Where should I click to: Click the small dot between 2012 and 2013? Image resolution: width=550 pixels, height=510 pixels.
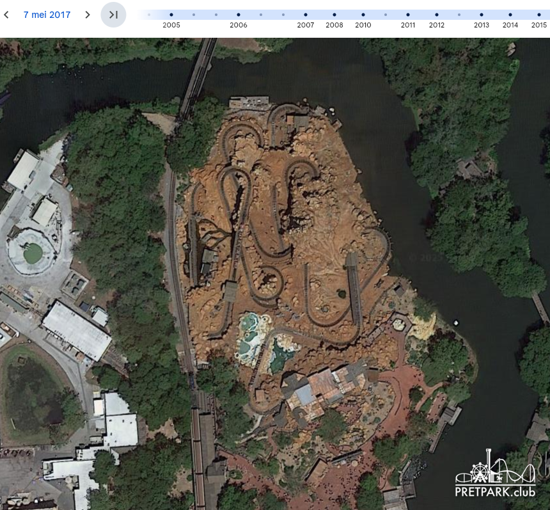click(459, 14)
